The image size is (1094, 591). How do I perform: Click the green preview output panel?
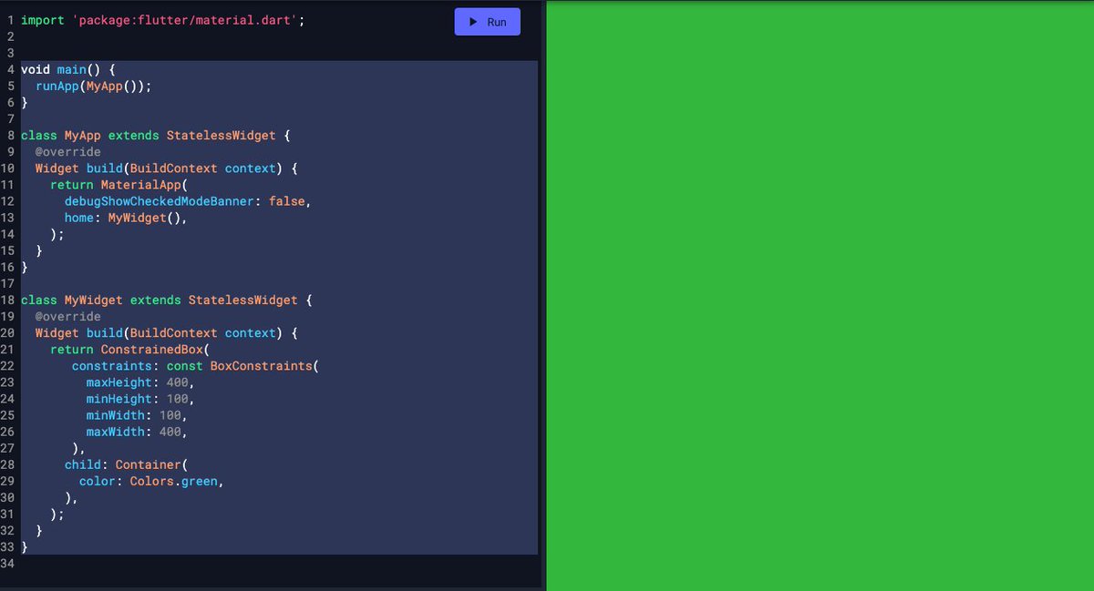point(820,295)
